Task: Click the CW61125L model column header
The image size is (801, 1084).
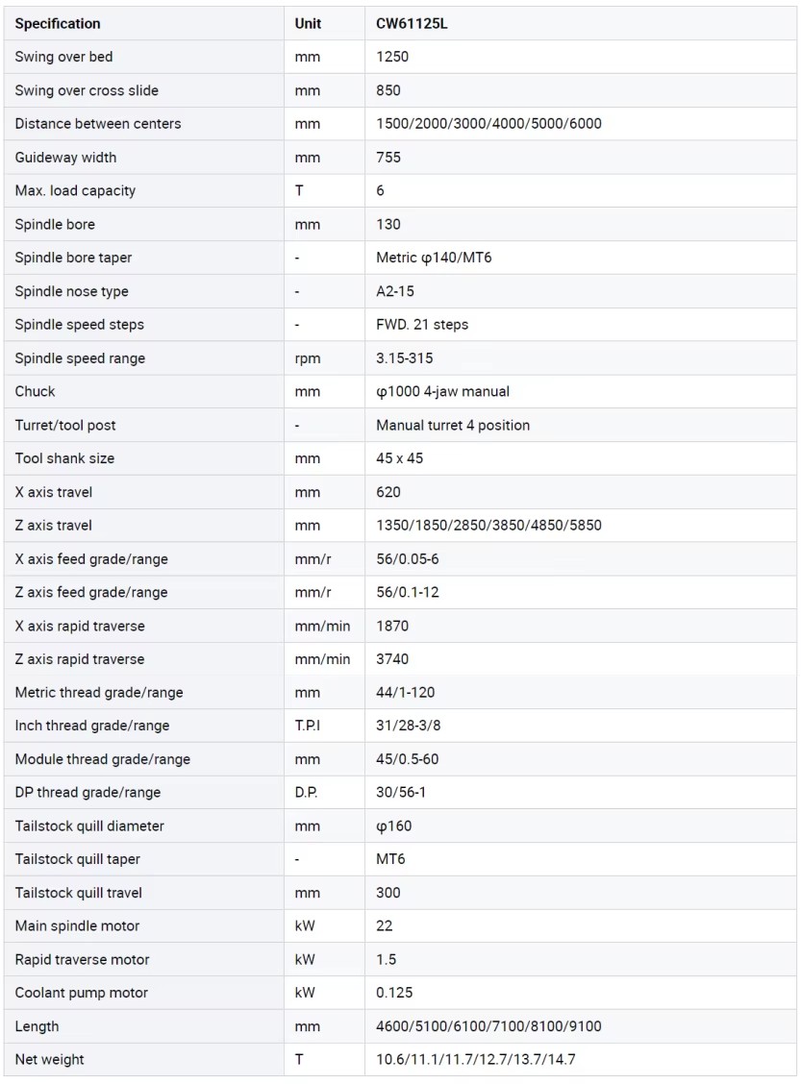Action: tap(412, 23)
